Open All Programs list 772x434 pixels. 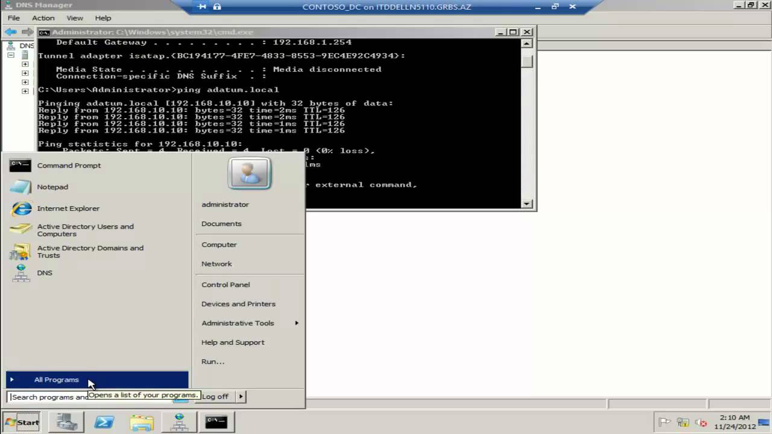coord(97,380)
